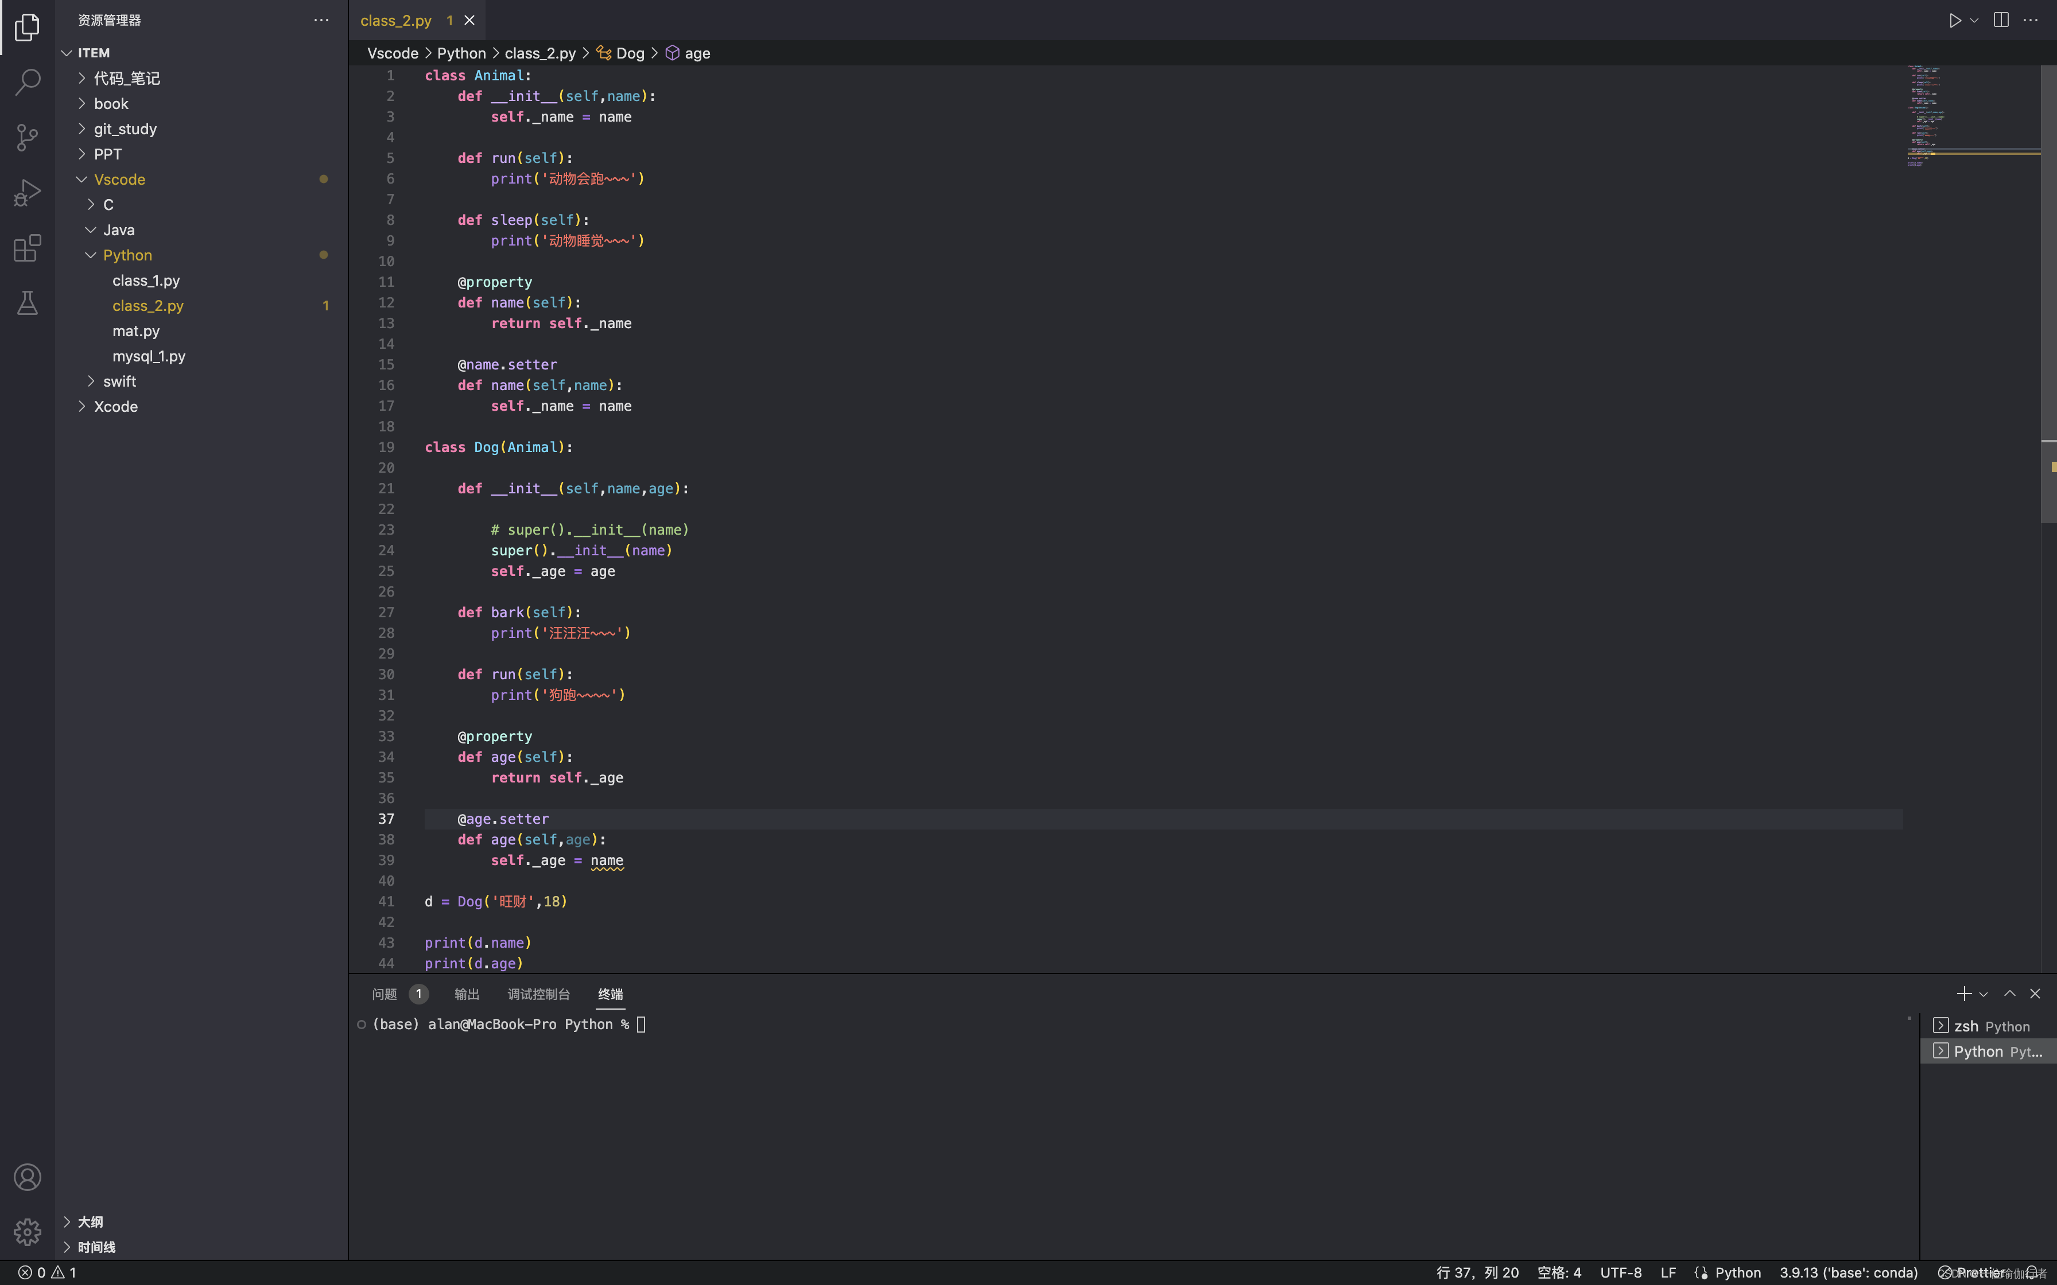The height and width of the screenshot is (1285, 2057).
Task: Select the Python terminal instance
Action: [1988, 1052]
